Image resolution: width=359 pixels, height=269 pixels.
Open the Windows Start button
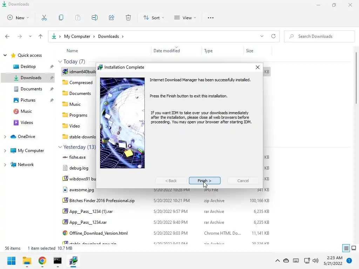[x=11, y=261]
